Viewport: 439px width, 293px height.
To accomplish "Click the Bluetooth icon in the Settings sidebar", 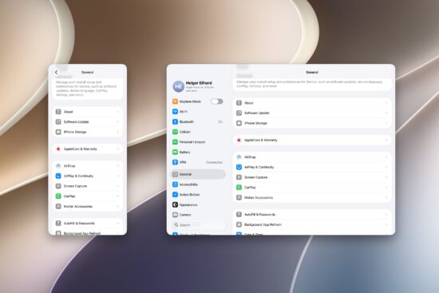I will [x=175, y=121].
